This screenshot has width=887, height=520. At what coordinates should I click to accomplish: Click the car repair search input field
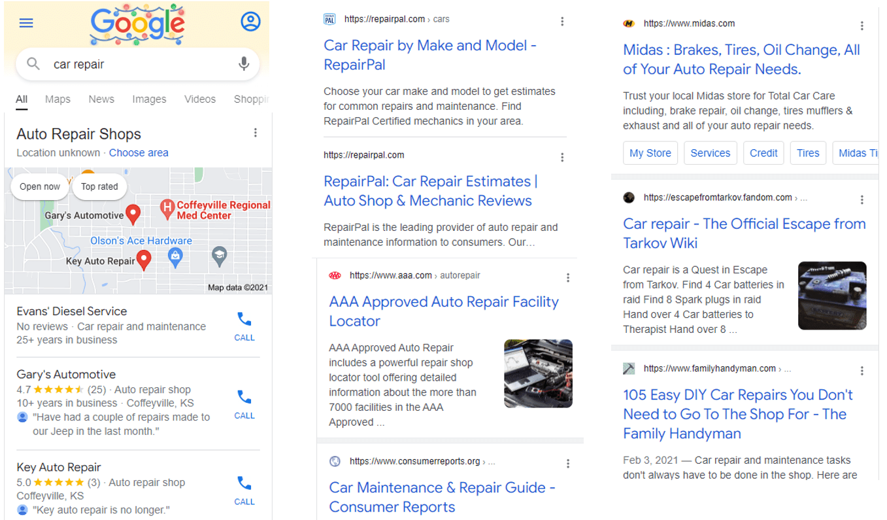tap(138, 64)
